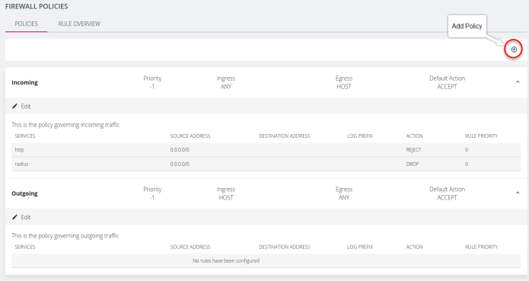This screenshot has height=281, width=529.
Task: Click the Incoming policy title
Action: (24, 83)
